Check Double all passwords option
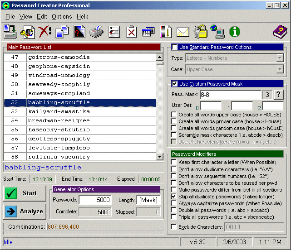The height and width of the screenshot is (250, 291). click(x=174, y=210)
